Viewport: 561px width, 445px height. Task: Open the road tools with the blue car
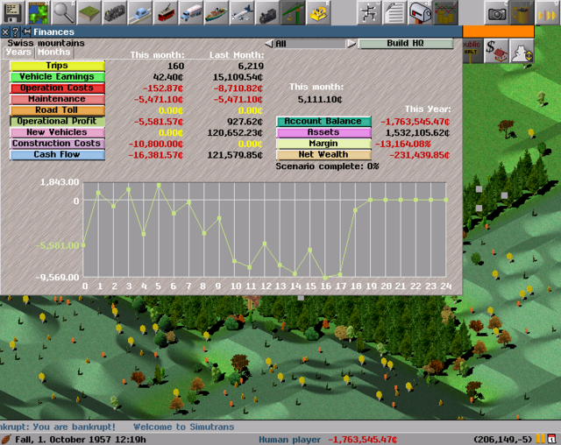click(139, 12)
